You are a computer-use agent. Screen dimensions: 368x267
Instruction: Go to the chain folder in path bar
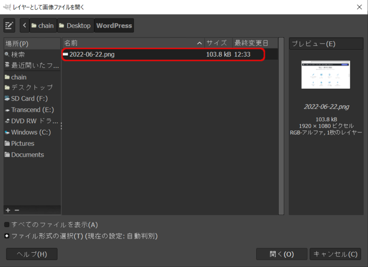(43, 25)
